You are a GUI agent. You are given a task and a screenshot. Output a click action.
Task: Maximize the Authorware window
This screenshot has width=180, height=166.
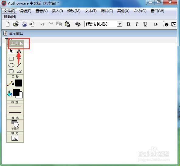click(x=159, y=2)
